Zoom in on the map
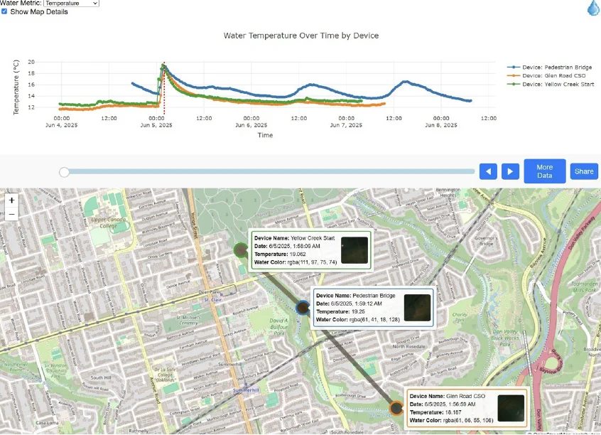Image resolution: width=601 pixels, height=435 pixels. [11, 200]
